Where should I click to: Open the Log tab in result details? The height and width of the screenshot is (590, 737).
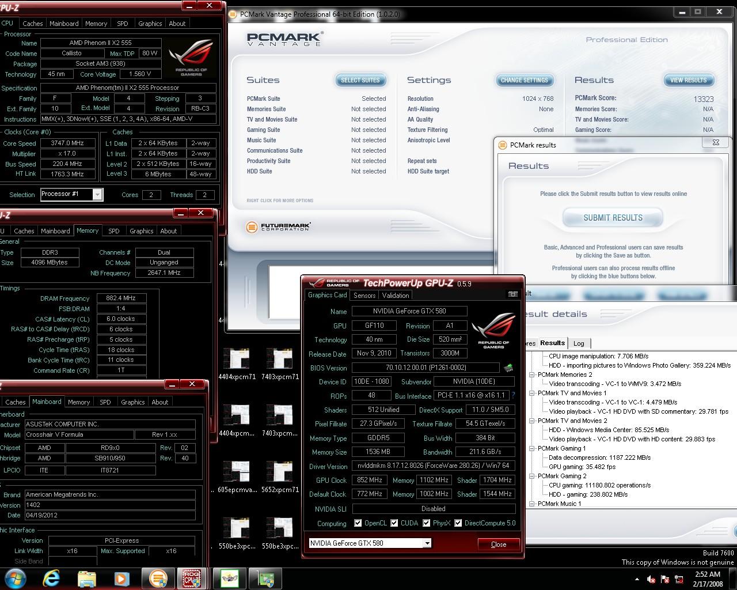coord(579,343)
